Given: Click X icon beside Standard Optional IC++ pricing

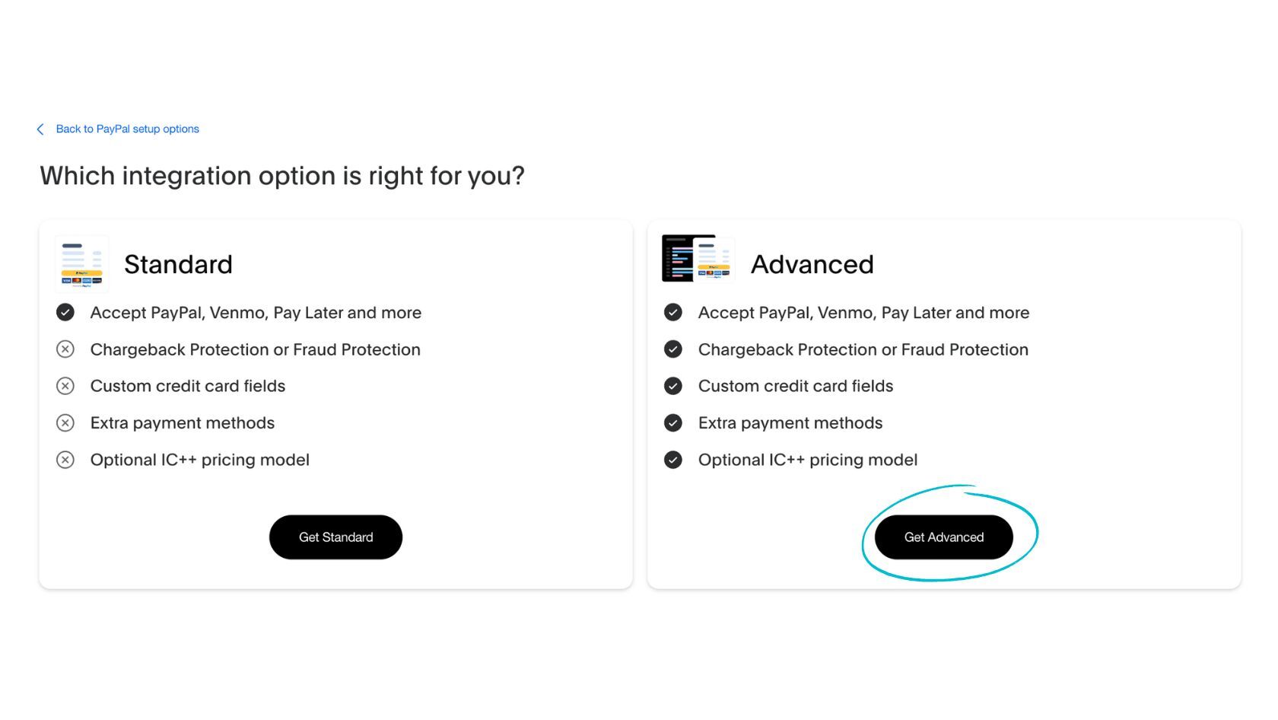Looking at the screenshot, I should (x=65, y=460).
